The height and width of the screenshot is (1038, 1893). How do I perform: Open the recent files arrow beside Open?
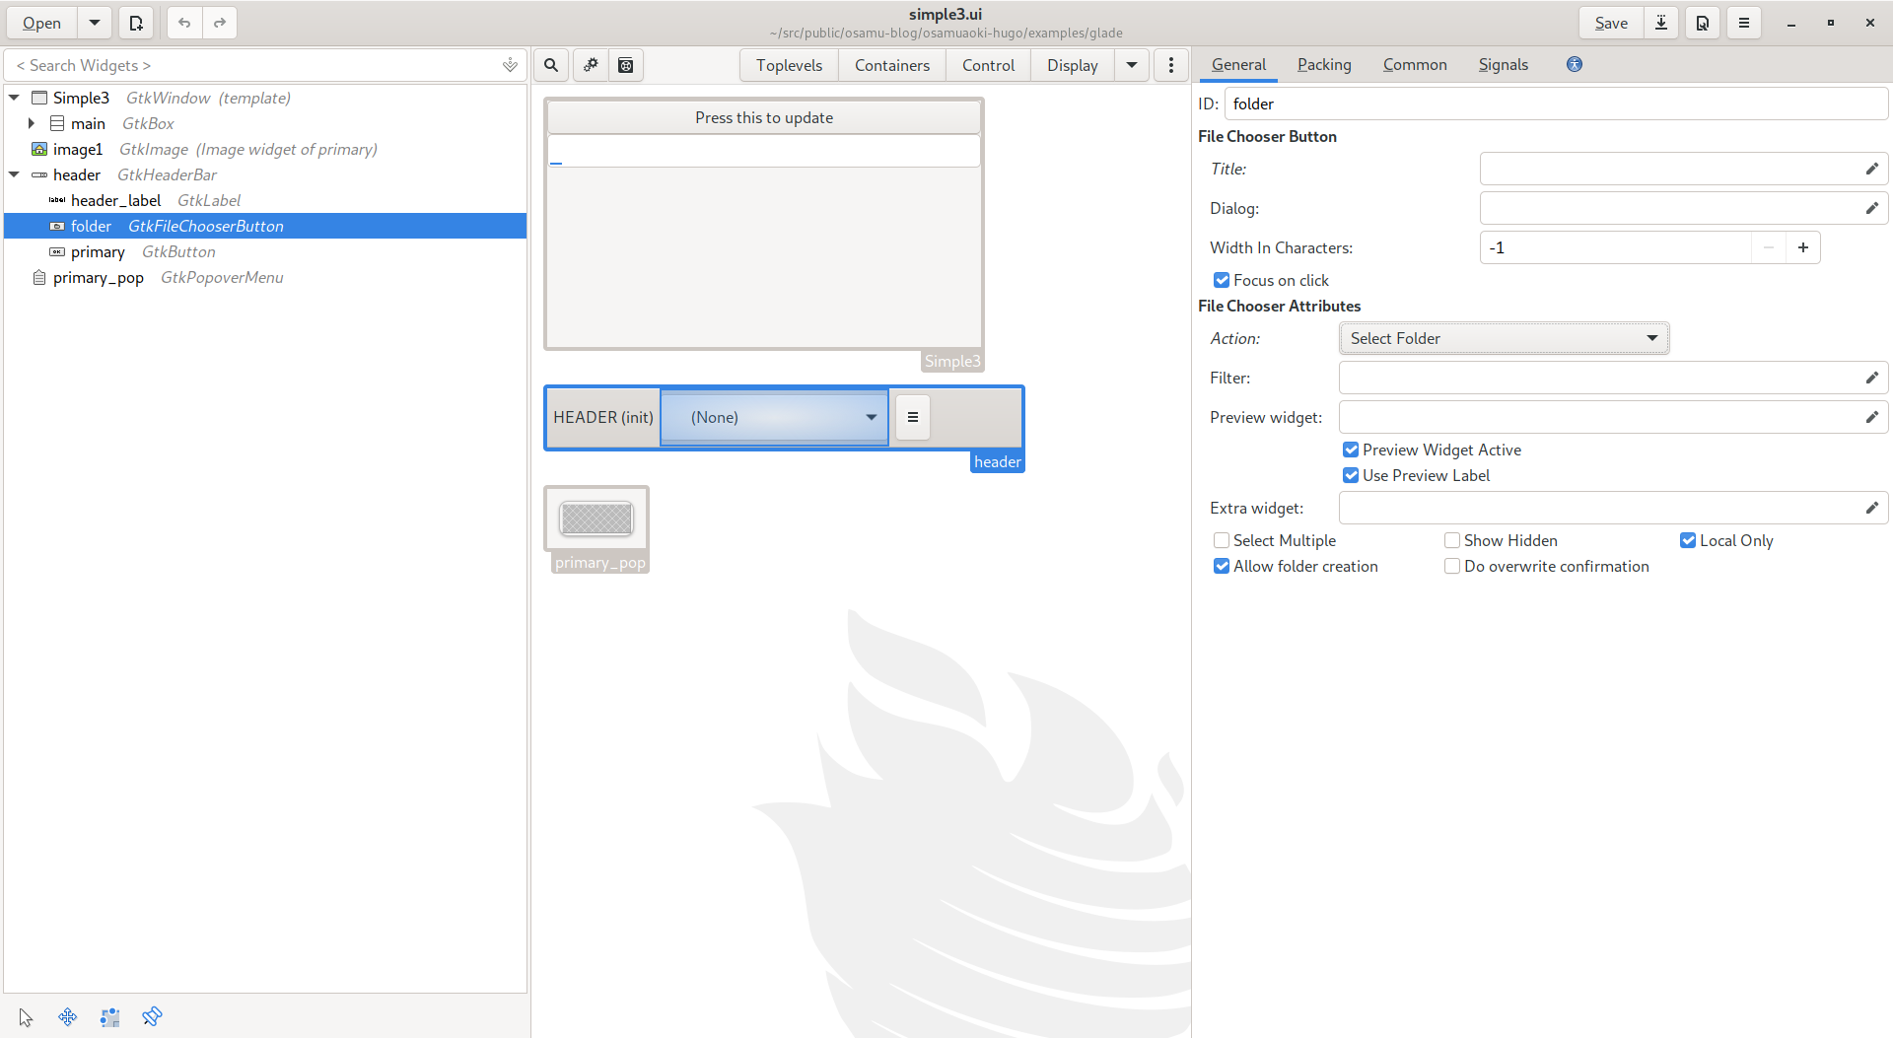[x=94, y=23]
